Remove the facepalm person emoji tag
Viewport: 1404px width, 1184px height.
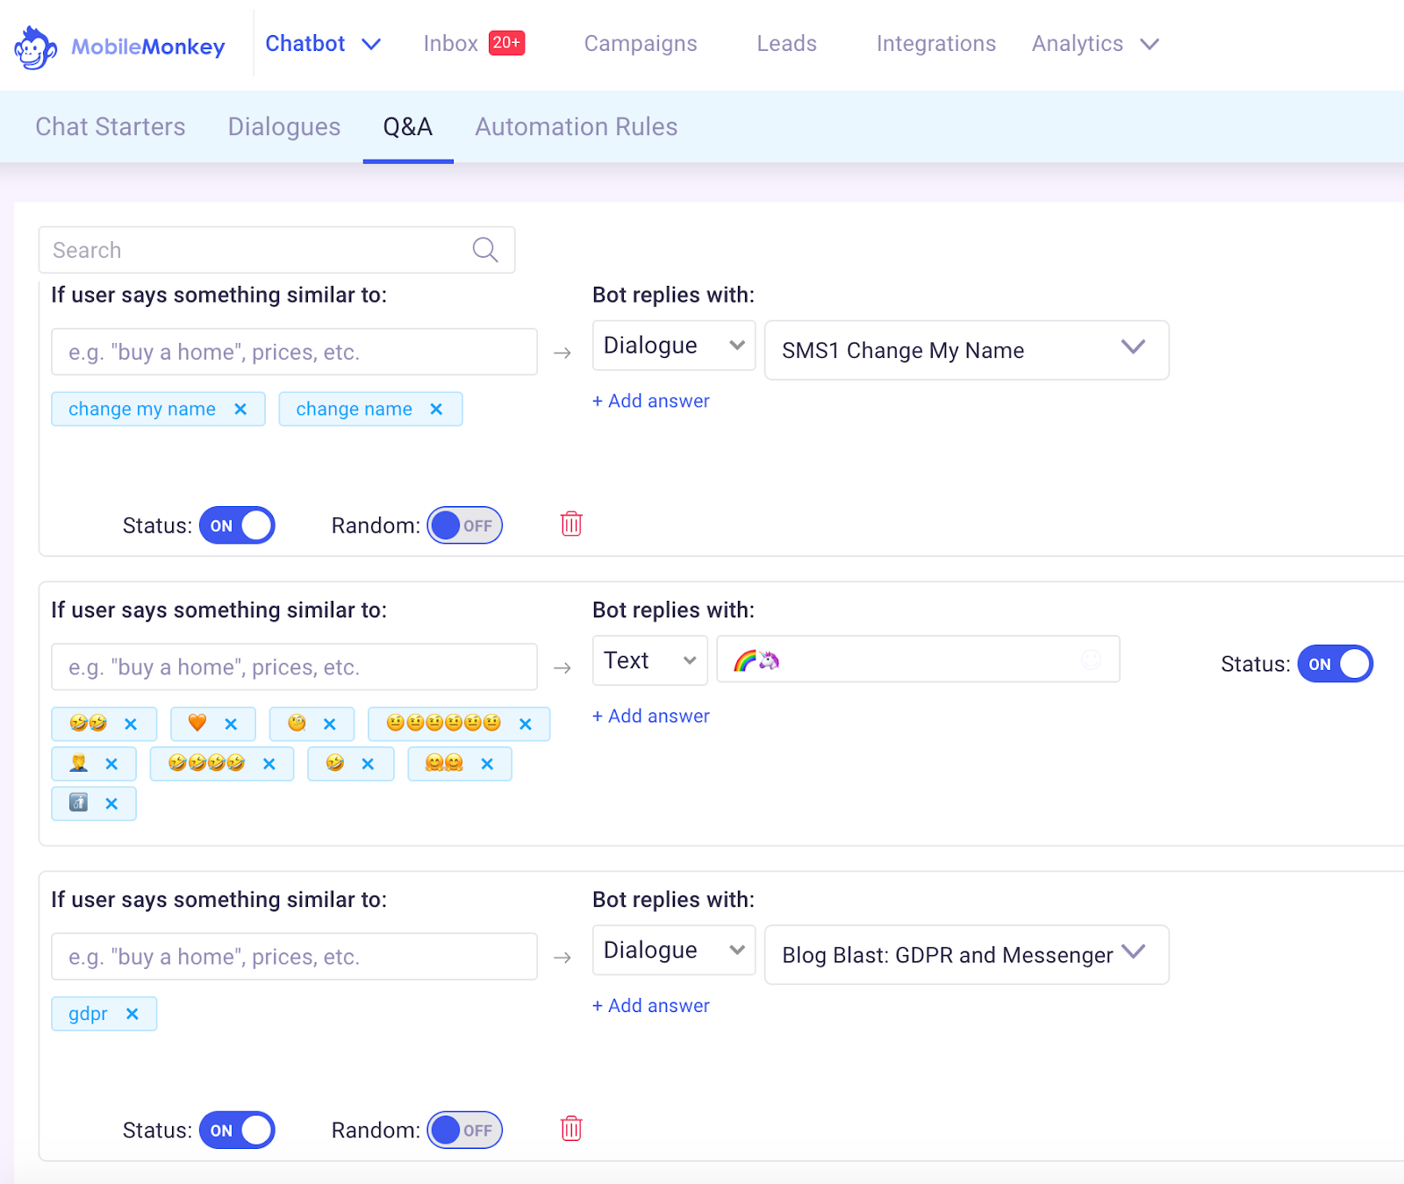(x=111, y=764)
